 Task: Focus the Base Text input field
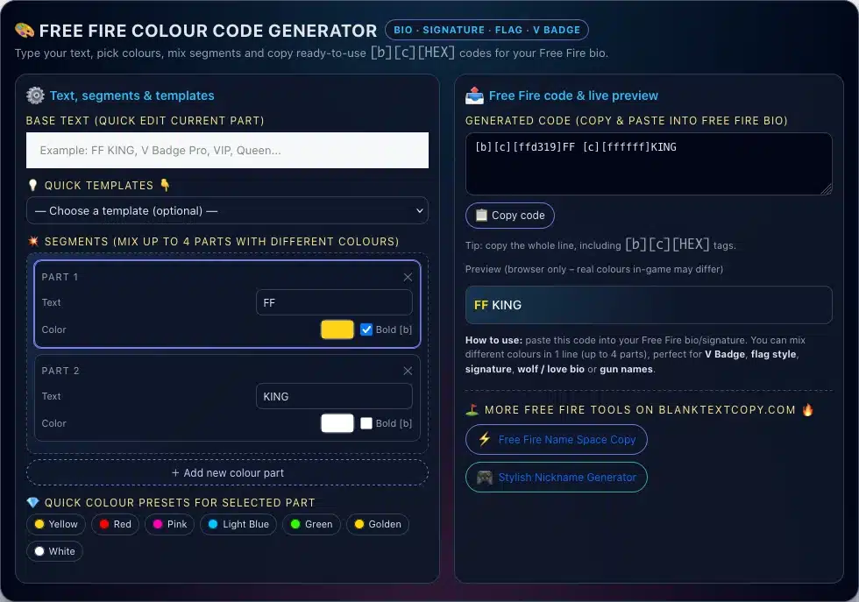point(227,150)
